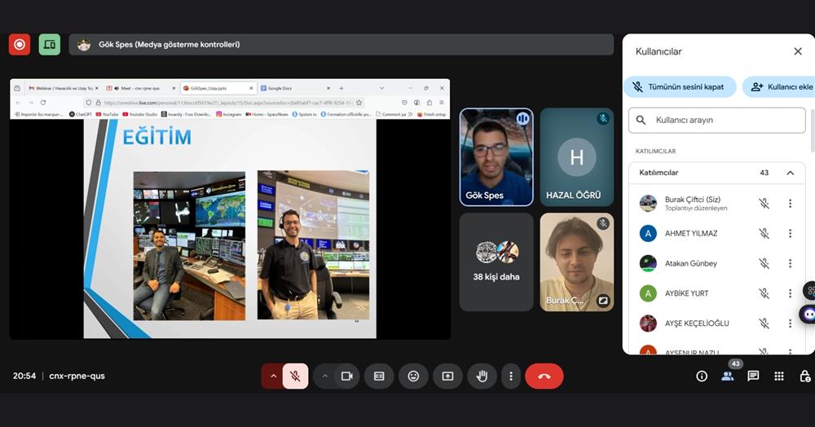Select Google Docs tab in shared browser
815x427 pixels.
[295, 88]
